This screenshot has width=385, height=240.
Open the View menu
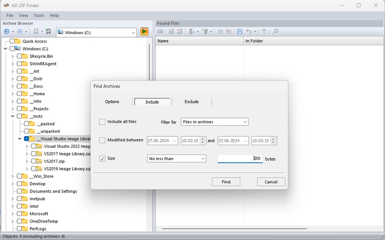click(x=24, y=15)
